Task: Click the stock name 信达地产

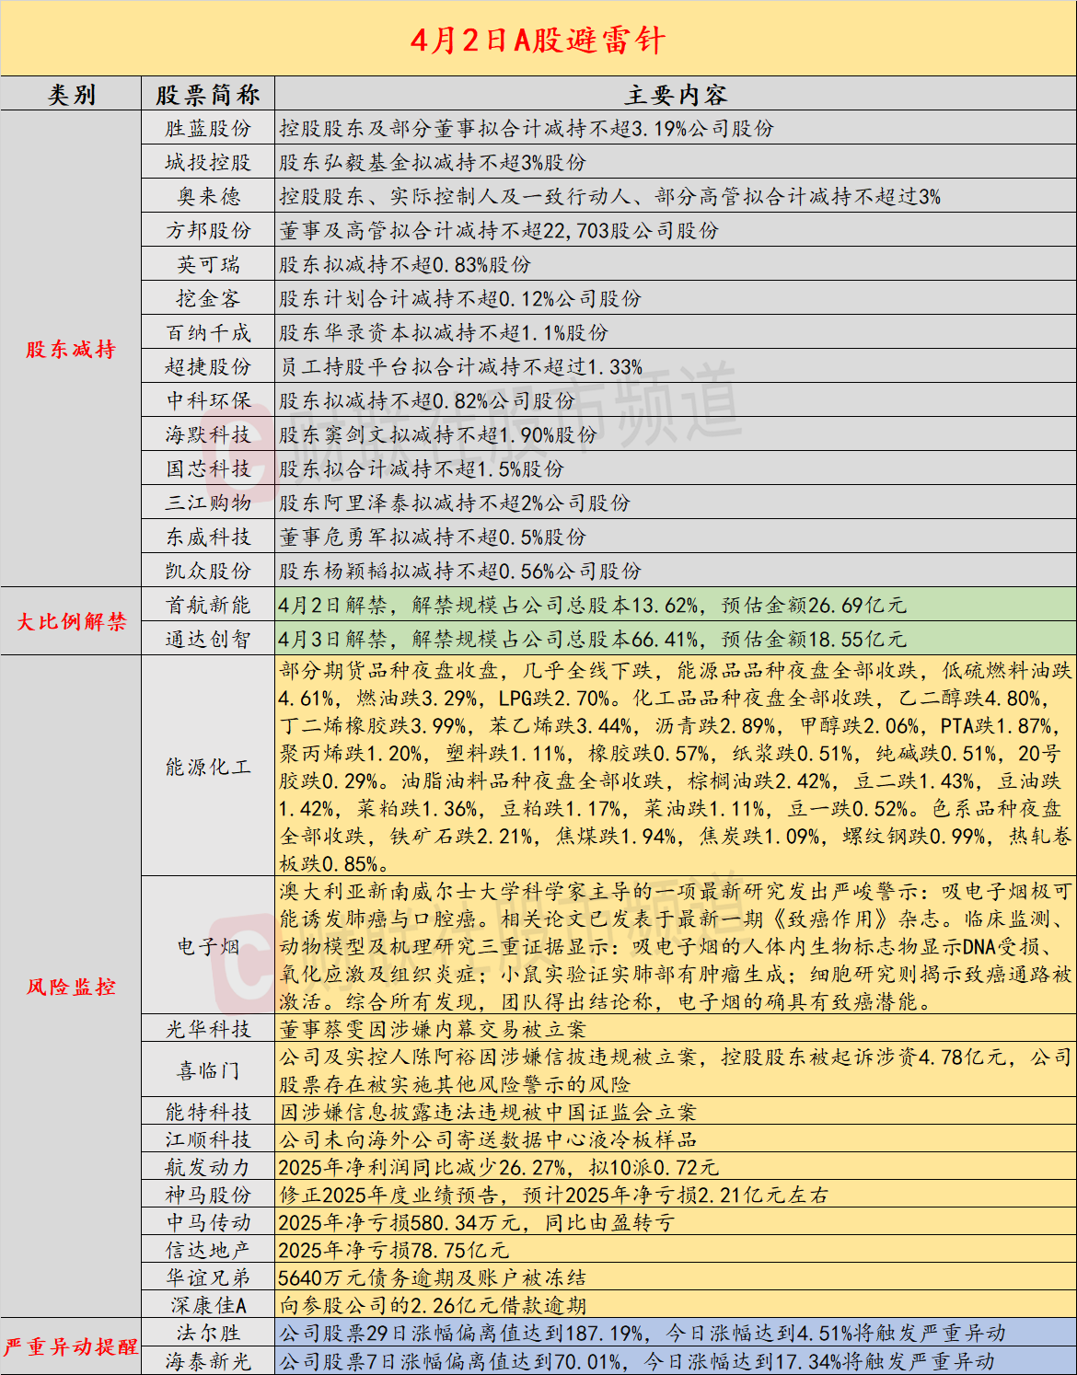Action: pyautogui.click(x=208, y=1251)
